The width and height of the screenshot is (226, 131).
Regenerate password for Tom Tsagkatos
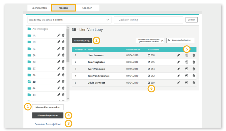pyautogui.click(x=149, y=62)
